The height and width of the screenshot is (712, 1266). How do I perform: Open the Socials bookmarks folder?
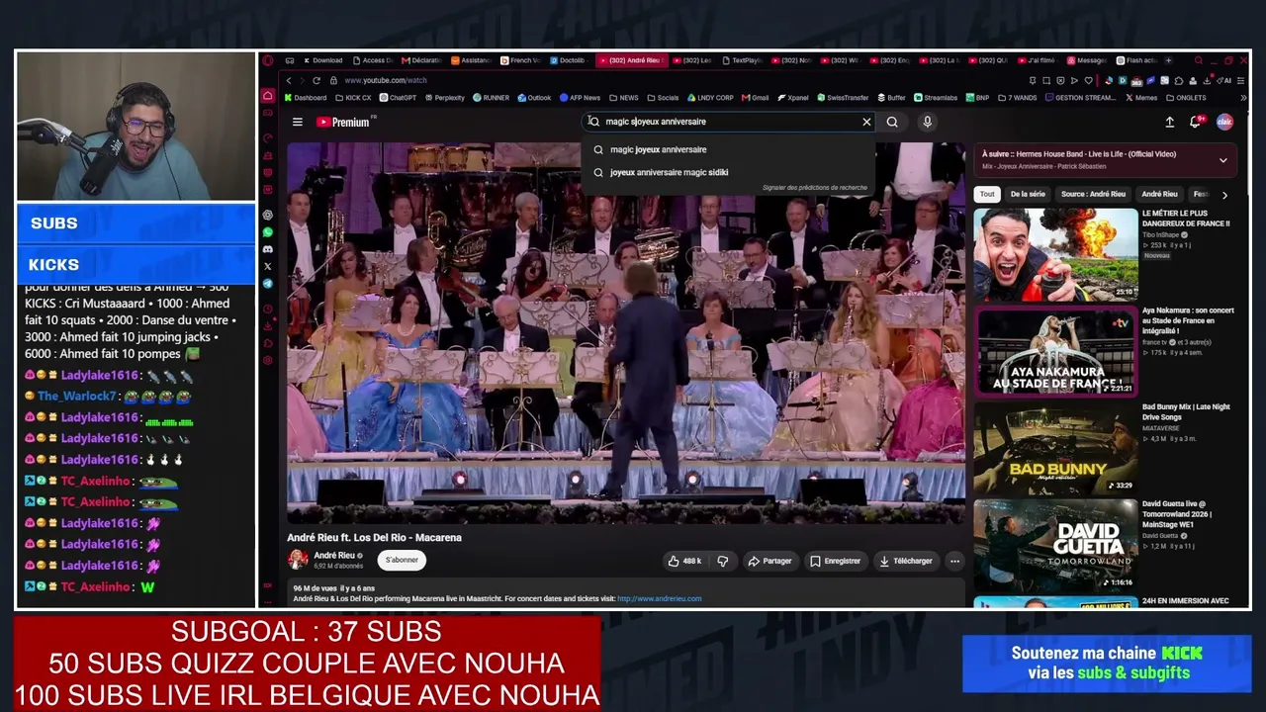coord(663,98)
